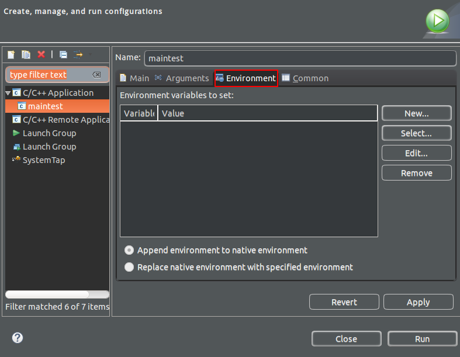Click the green Run banner icon
Viewport: 460px width, 357px height.
(437, 21)
